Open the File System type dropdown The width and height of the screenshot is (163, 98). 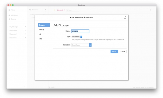[77, 37]
